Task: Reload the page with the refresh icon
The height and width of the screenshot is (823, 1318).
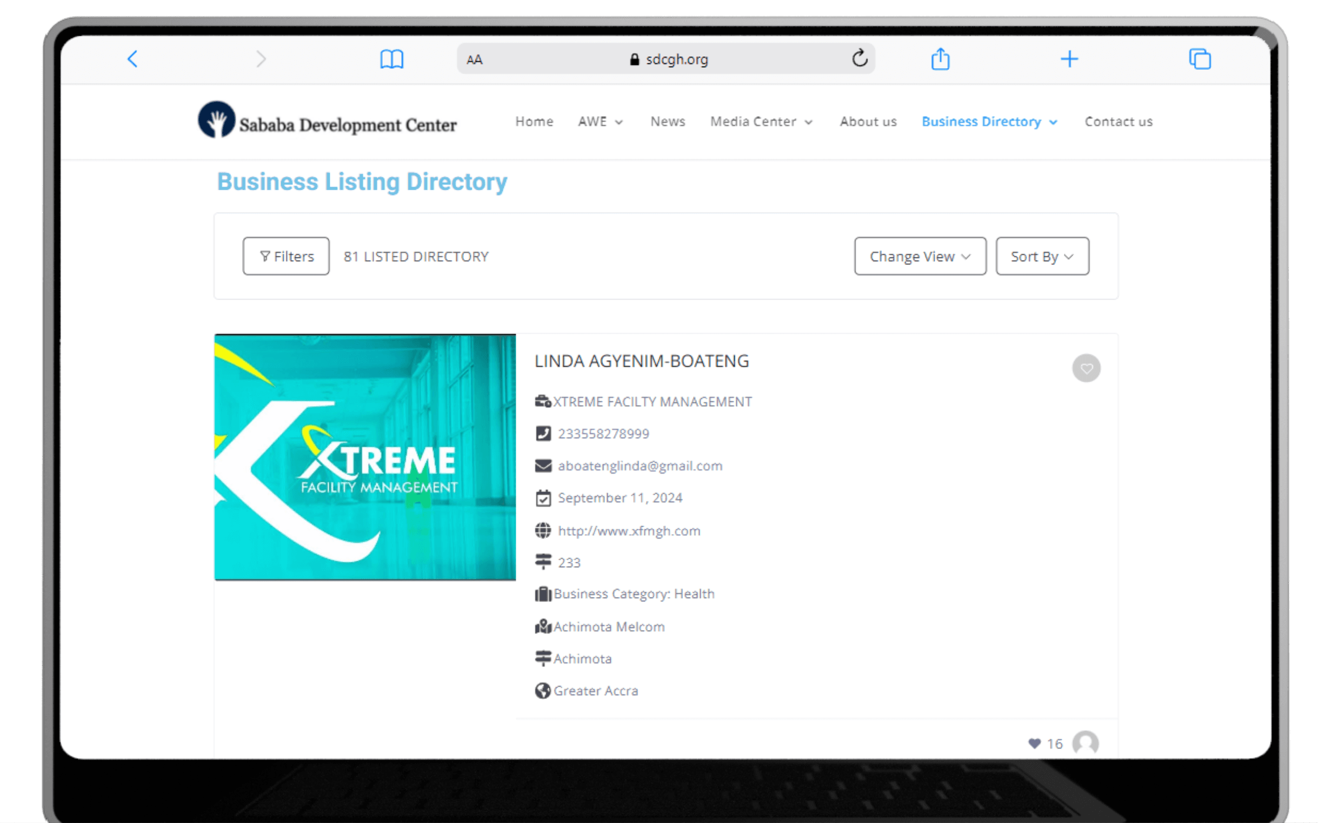Action: click(x=860, y=58)
